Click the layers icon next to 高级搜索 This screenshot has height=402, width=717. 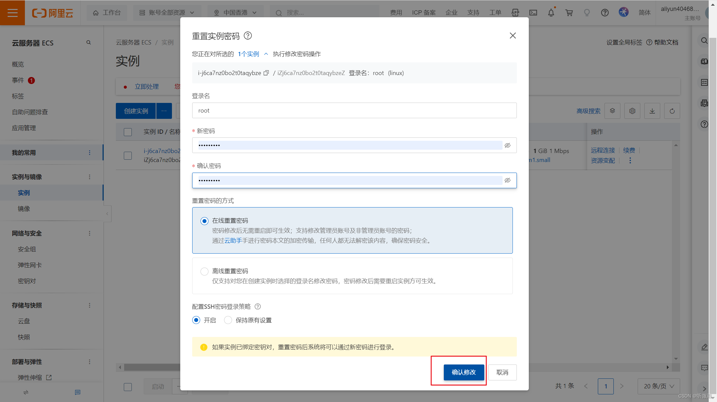612,111
